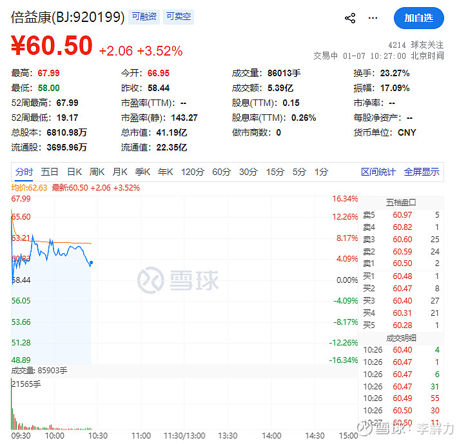Open the three-dot more options menu
This screenshot has width=468, height=443.
(x=373, y=18)
